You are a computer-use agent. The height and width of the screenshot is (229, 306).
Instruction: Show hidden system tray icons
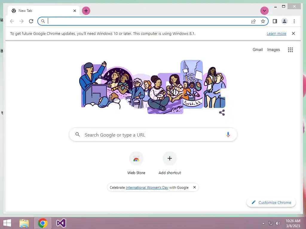pos(263,223)
